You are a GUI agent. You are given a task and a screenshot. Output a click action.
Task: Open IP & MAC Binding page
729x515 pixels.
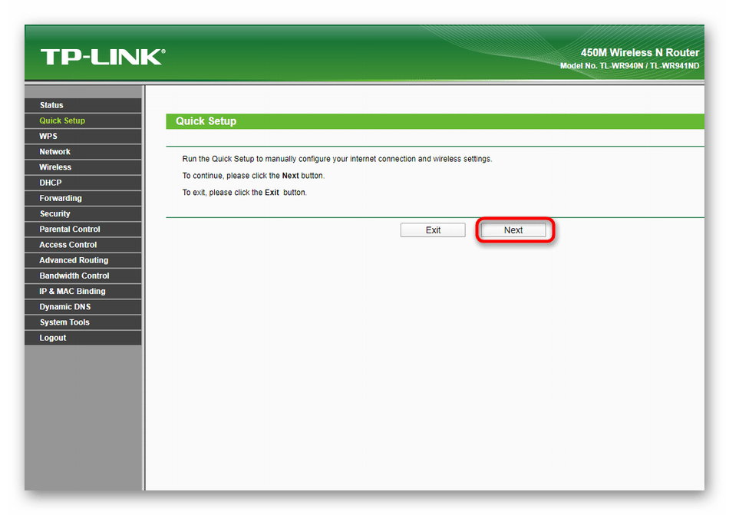coord(83,291)
